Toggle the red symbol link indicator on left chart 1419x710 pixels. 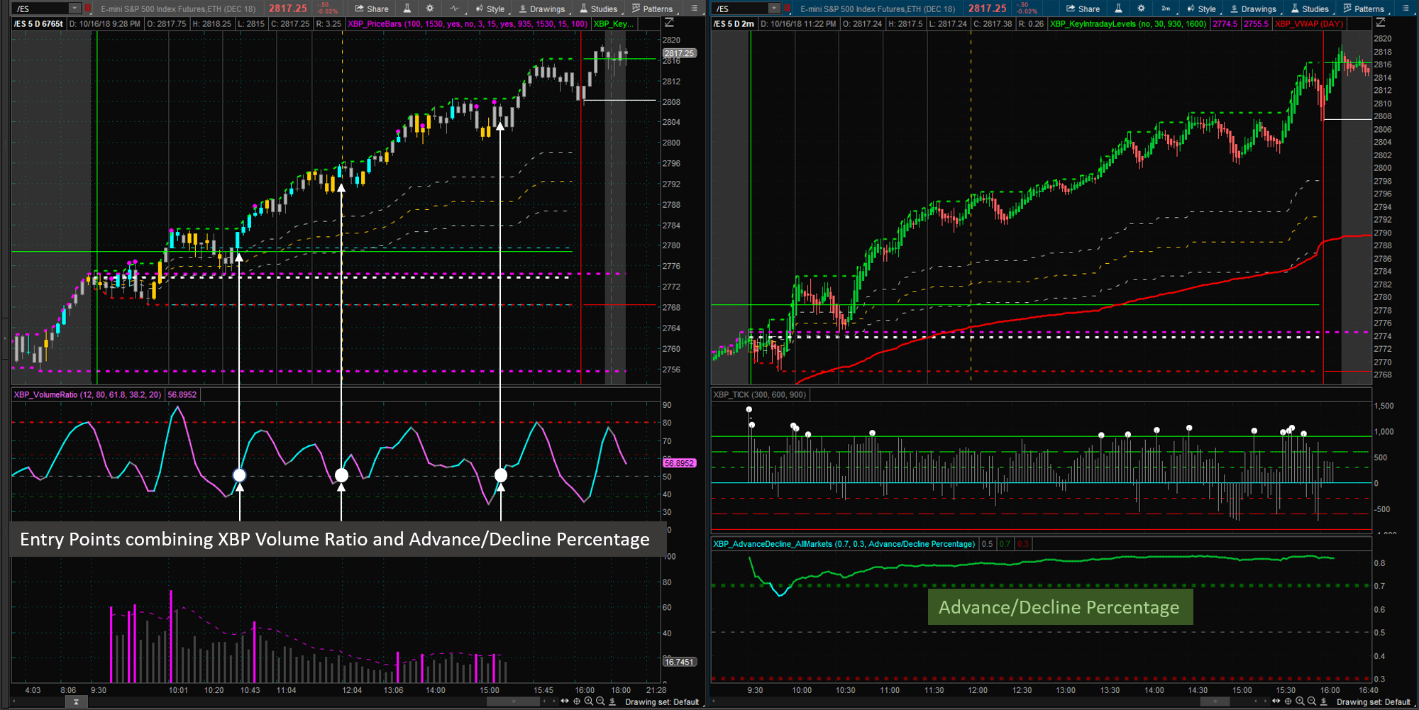[88, 9]
